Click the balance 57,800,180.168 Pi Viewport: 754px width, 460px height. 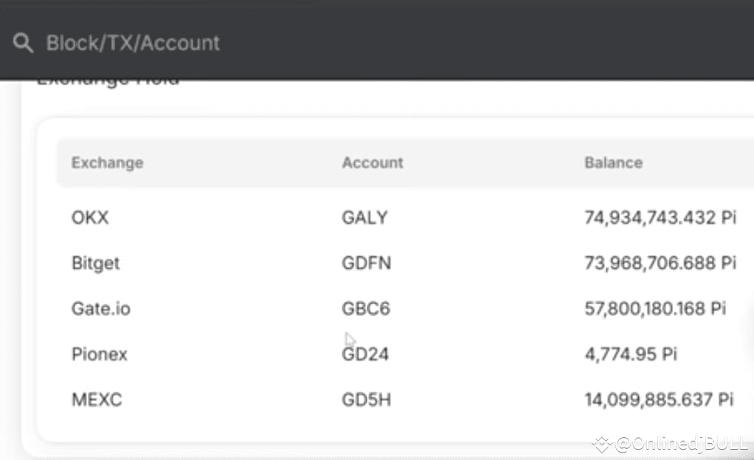pyautogui.click(x=655, y=309)
